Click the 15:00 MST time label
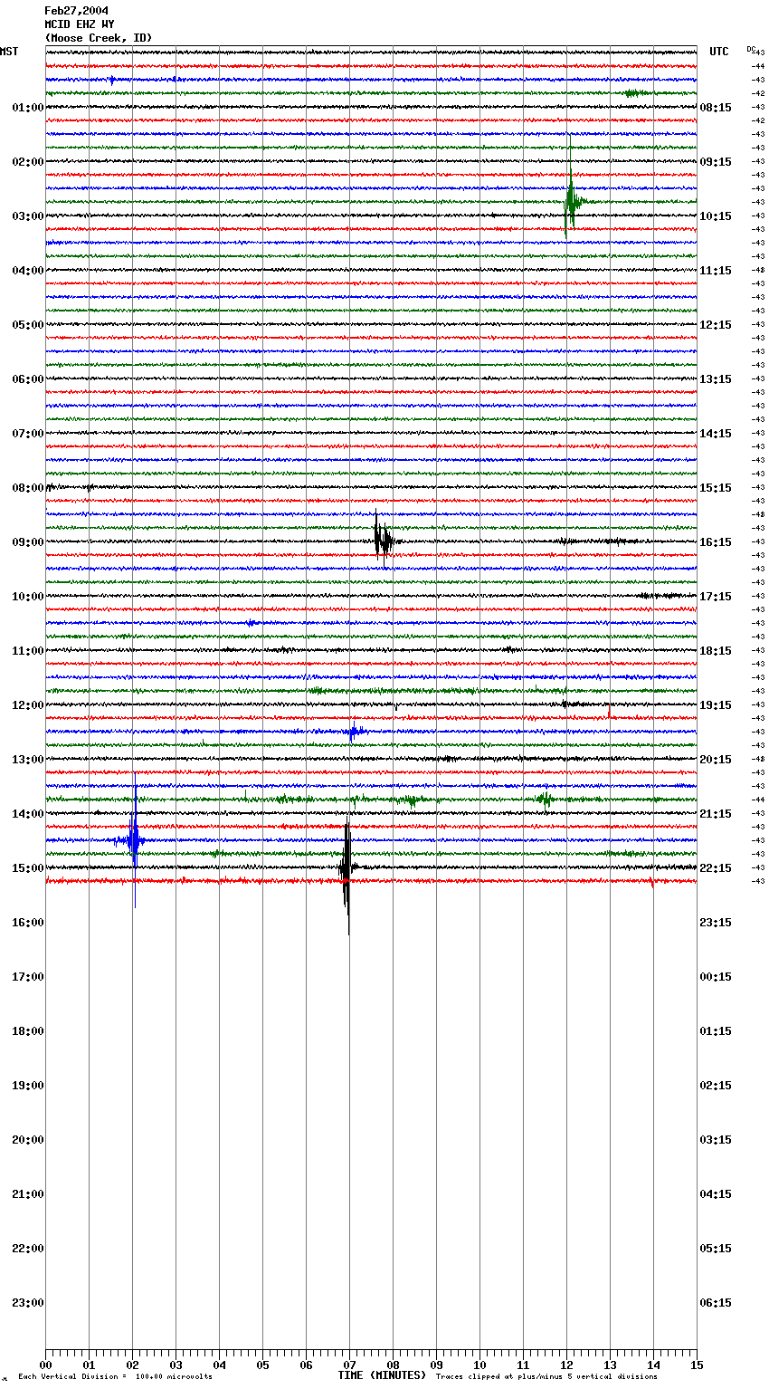The height and width of the screenshot is (1389, 769). (x=27, y=868)
